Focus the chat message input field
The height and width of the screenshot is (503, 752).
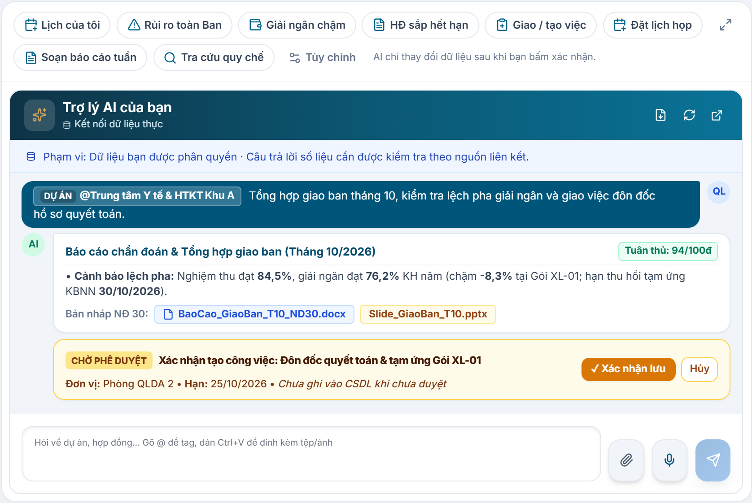(x=311, y=454)
